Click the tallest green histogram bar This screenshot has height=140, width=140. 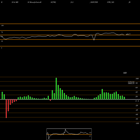coord(56,88)
